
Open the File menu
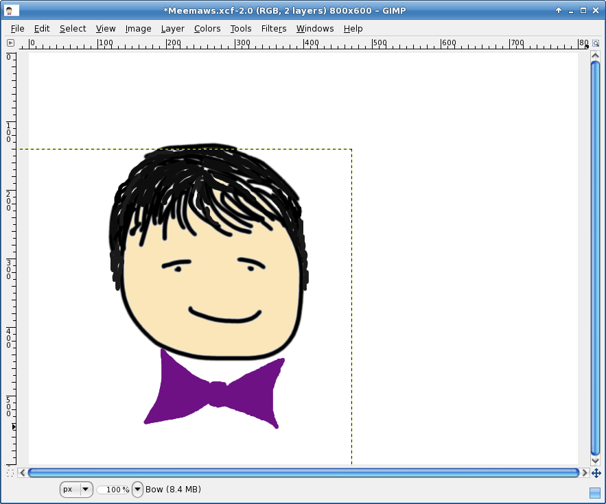[x=17, y=29]
